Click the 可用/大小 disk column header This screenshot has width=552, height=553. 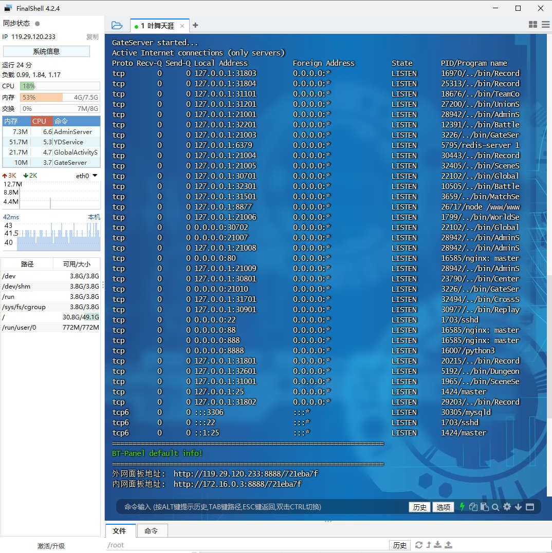[x=77, y=264]
